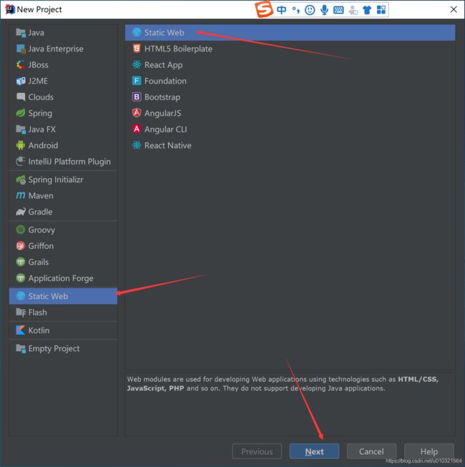Click the Spring leaf icon

pyautogui.click(x=21, y=113)
